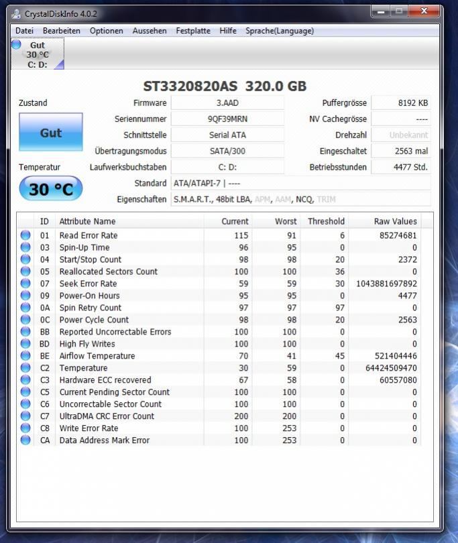The image size is (458, 543).
Task: Click the Puffergrösse field 8192 KB
Action: pos(401,103)
